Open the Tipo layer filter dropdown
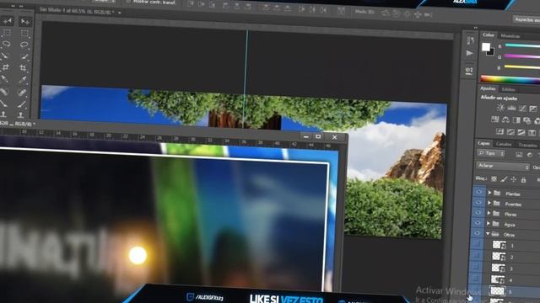The height and width of the screenshot is (303, 540). (x=491, y=153)
